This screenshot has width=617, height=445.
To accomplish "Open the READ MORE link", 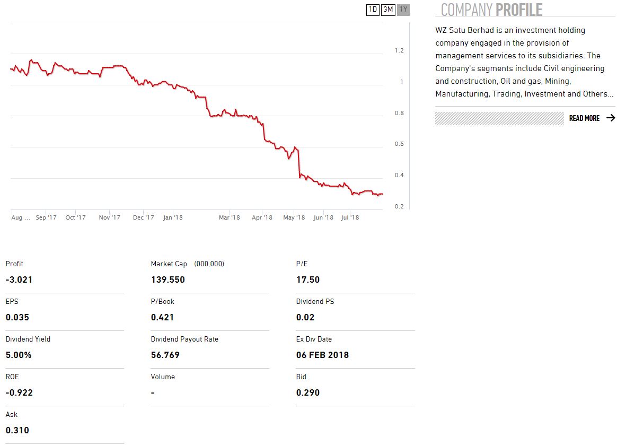I will [x=584, y=118].
